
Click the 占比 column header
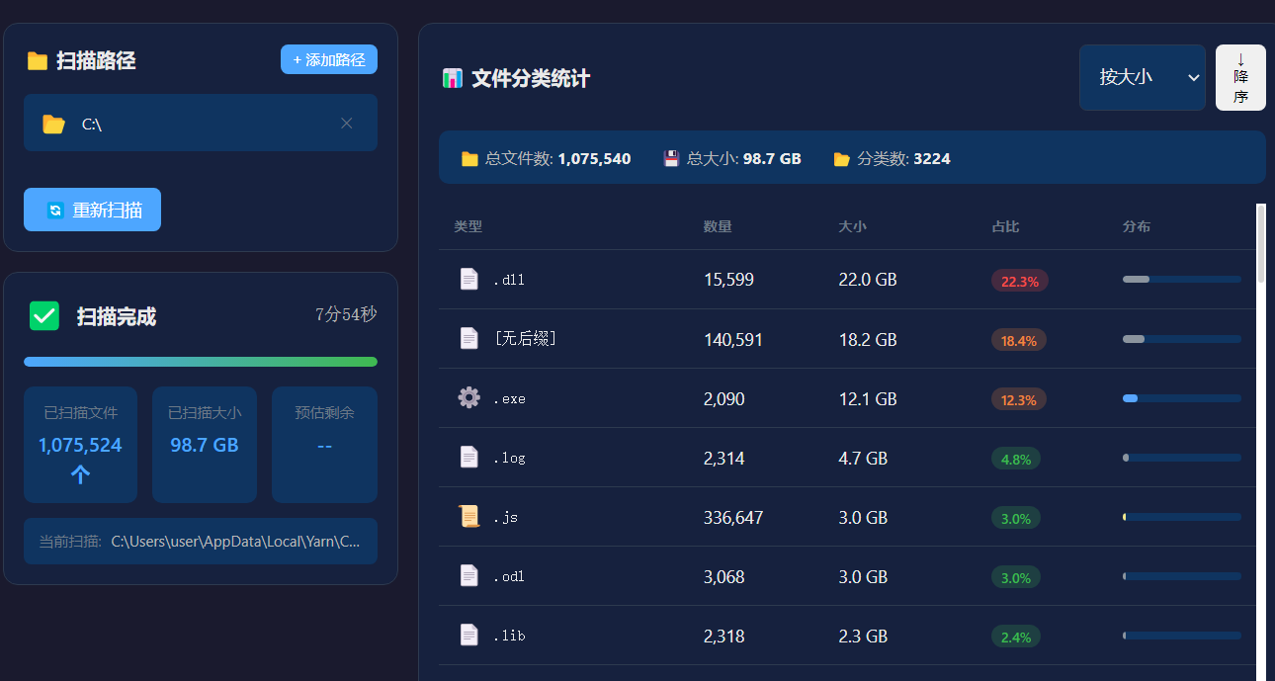point(1005,226)
